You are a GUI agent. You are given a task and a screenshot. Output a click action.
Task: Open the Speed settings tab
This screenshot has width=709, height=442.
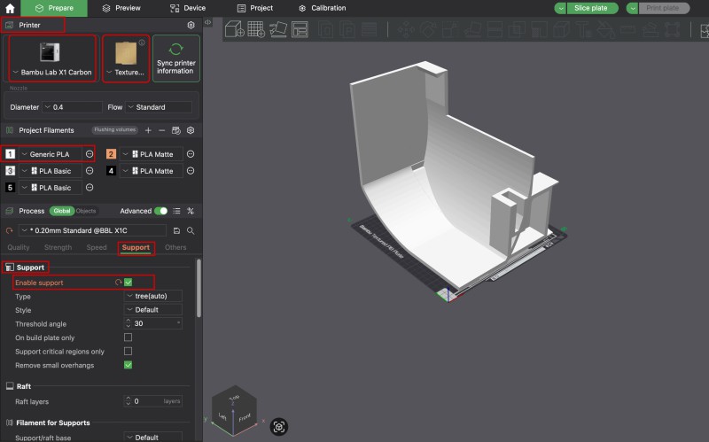(x=97, y=247)
